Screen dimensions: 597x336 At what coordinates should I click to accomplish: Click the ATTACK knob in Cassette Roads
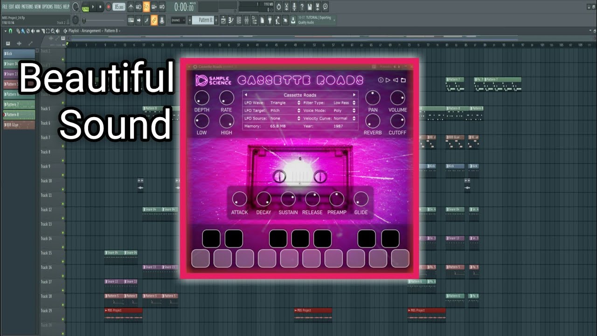239,199
